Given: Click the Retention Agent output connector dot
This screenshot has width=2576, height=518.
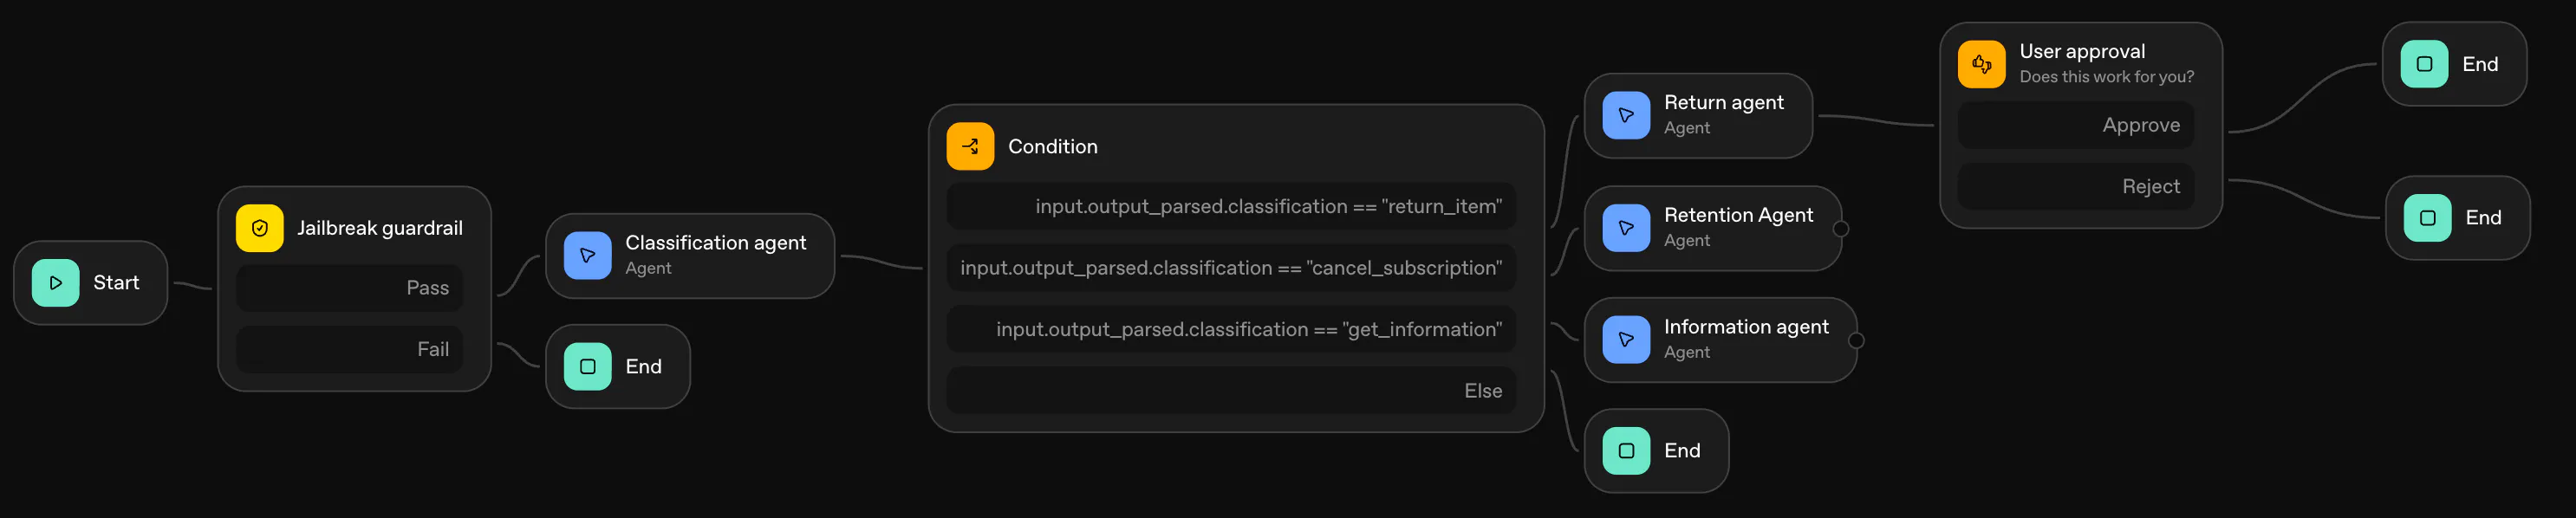Looking at the screenshot, I should click(x=1841, y=229).
